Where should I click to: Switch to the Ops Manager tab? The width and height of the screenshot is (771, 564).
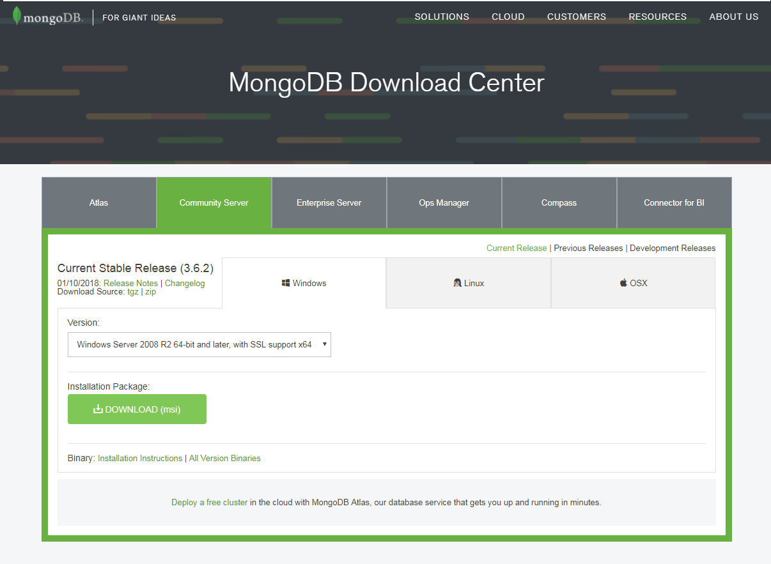444,202
